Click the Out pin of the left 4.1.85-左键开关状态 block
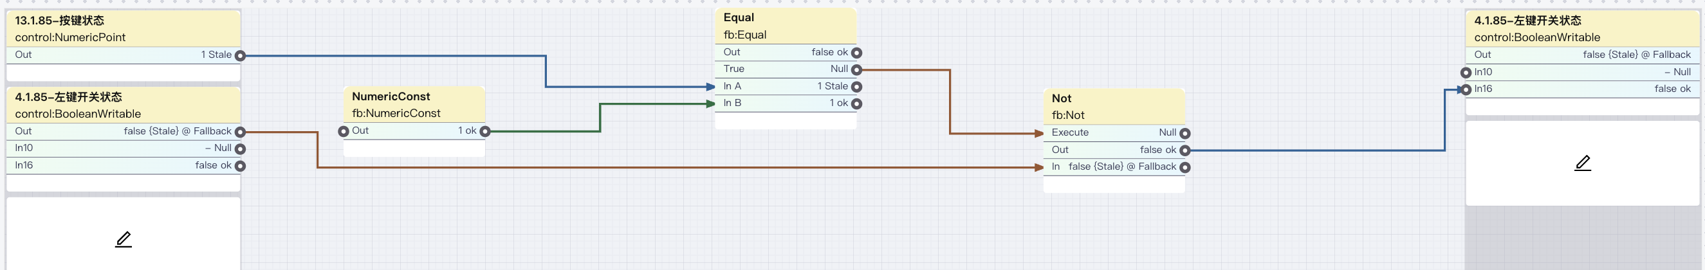Viewport: 1705px width, 270px height. tap(240, 132)
